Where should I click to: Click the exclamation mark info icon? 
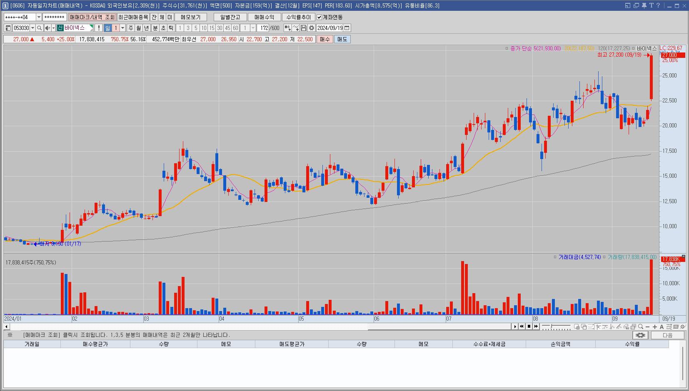point(99,28)
